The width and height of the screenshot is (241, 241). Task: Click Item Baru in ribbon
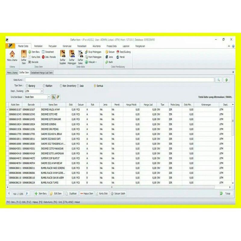click(x=34, y=52)
